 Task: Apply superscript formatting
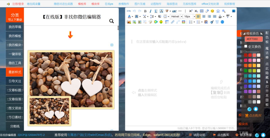(x=190, y=11)
